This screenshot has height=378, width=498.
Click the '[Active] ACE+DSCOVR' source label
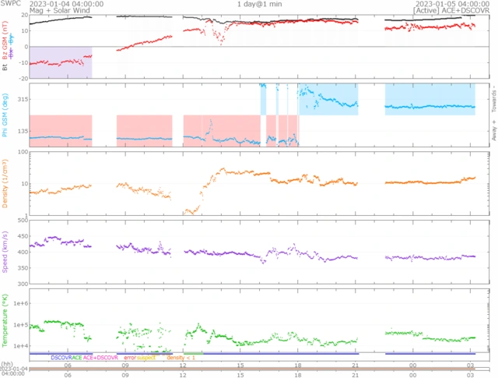point(451,10)
